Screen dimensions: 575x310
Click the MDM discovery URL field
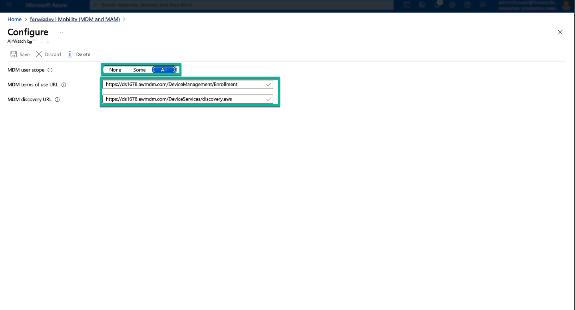coord(184,99)
